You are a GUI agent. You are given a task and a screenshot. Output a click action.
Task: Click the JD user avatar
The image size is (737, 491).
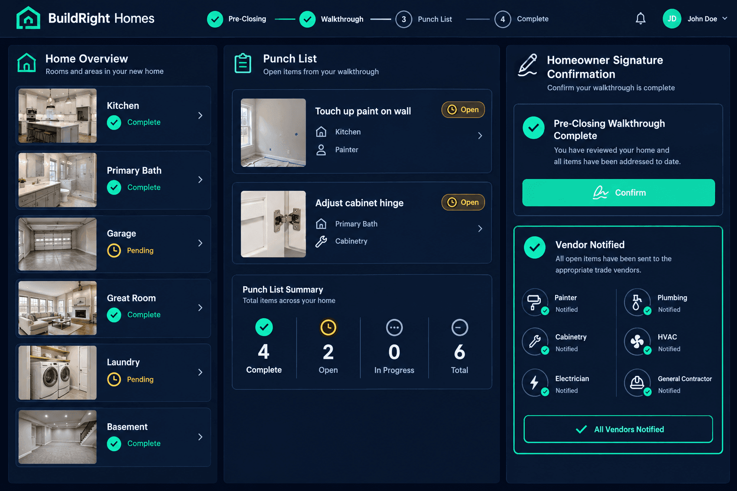tap(672, 19)
